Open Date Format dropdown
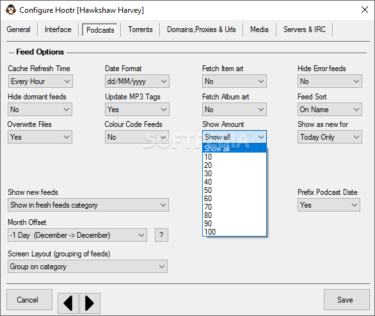This screenshot has height=316, width=375. (137, 81)
